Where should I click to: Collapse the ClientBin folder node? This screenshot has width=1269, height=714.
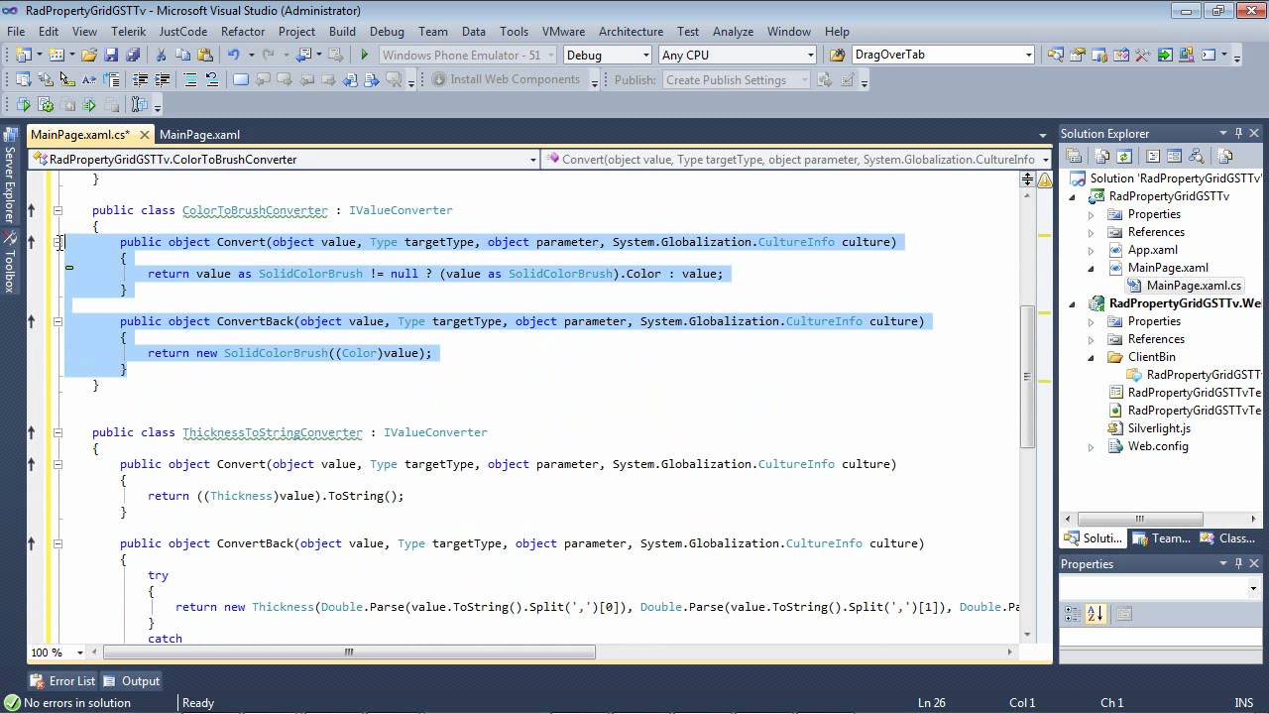click(1092, 357)
